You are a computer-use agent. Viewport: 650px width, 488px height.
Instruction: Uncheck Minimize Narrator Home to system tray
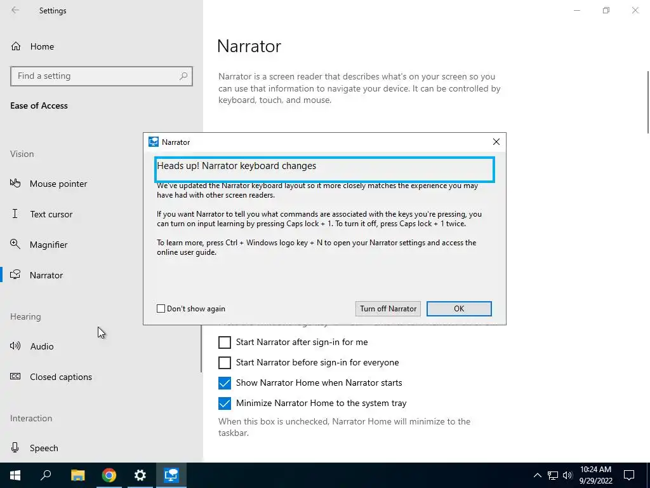tap(225, 403)
